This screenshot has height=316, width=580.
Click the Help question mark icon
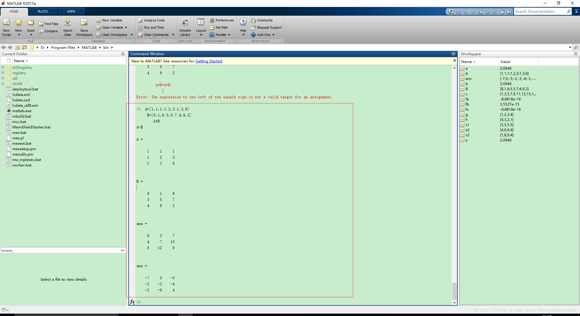click(243, 22)
